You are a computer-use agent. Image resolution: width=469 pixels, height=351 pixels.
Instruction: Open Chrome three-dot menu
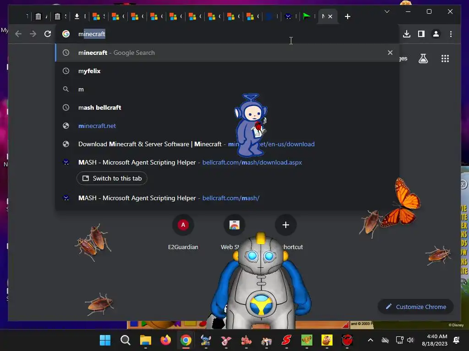point(451,34)
